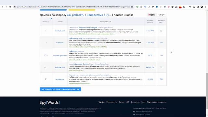Open support email link in footer
The width and height of the screenshot is (208, 117).
[144, 111]
